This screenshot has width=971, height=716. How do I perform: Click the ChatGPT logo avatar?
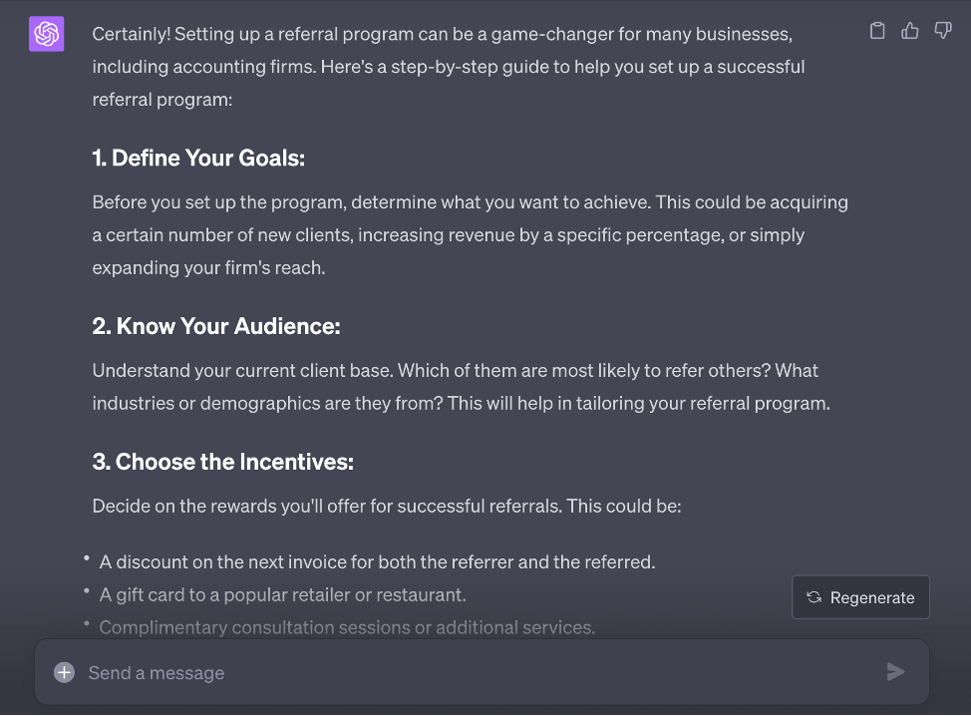(47, 35)
